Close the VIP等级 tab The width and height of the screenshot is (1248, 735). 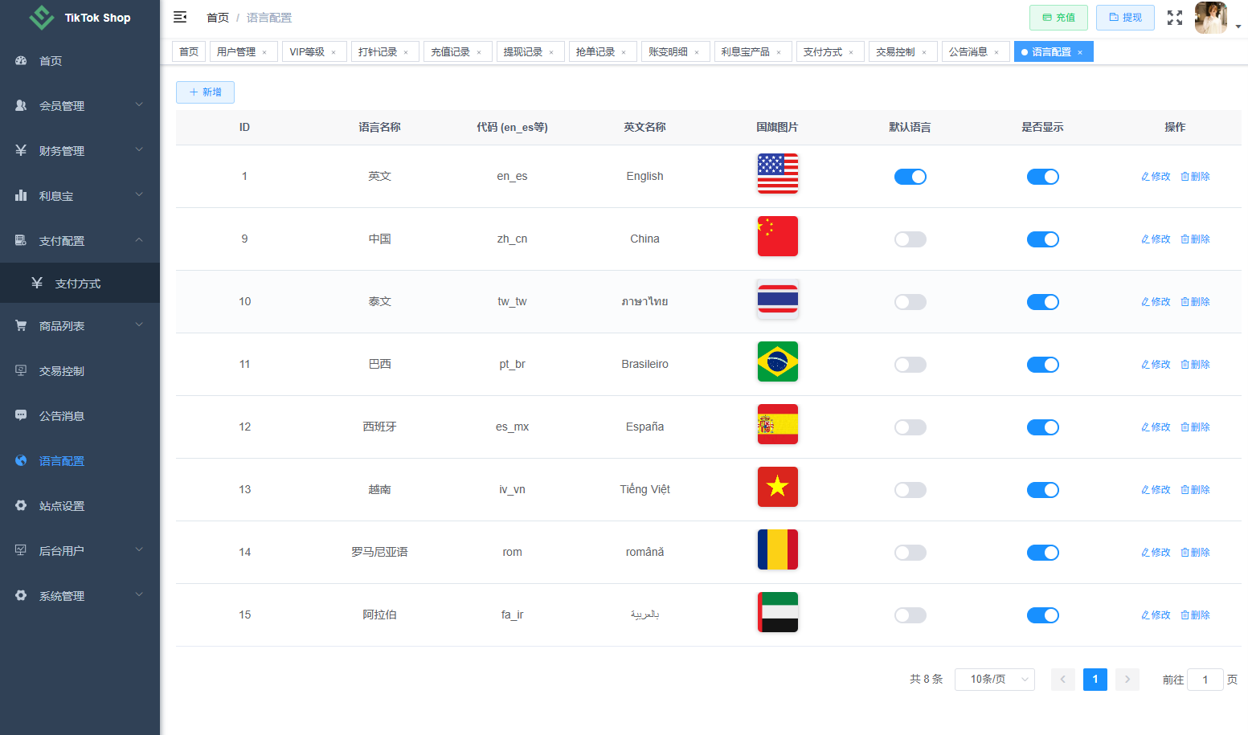coord(333,52)
